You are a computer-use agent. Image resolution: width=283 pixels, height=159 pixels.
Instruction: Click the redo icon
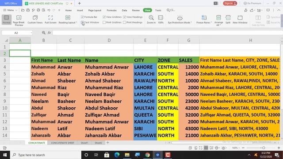coord(54,10)
